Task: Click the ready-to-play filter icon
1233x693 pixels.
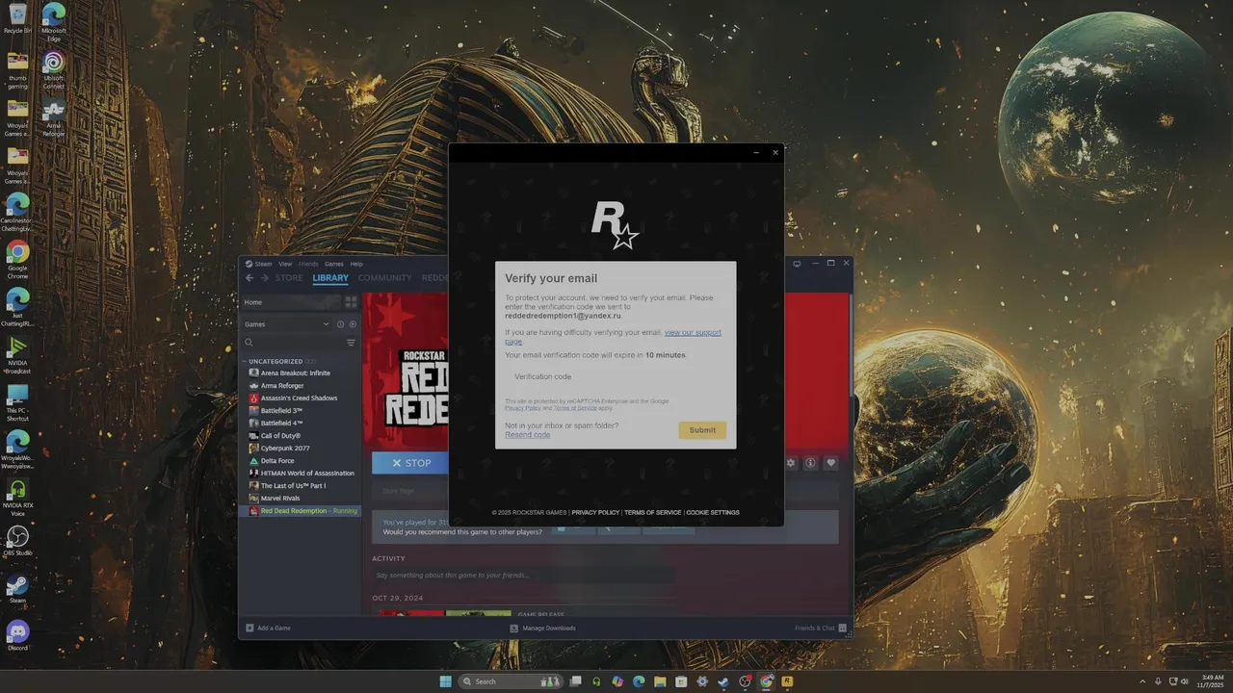Action: (x=353, y=324)
